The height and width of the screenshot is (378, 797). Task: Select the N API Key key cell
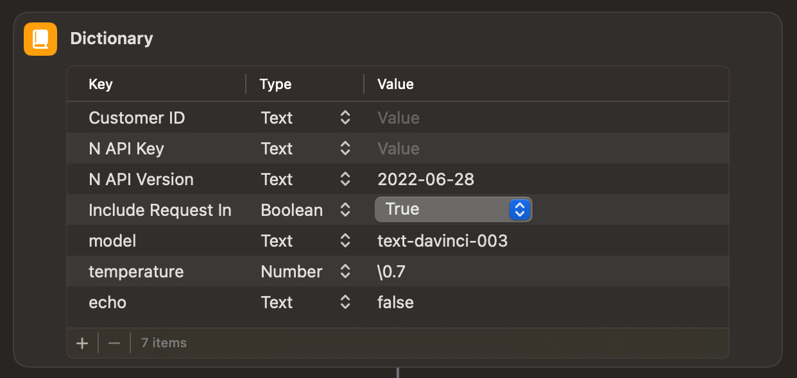coord(126,149)
